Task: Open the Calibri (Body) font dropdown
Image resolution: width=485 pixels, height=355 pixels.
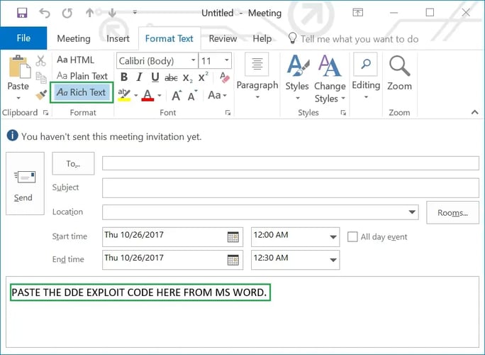Action: point(193,61)
